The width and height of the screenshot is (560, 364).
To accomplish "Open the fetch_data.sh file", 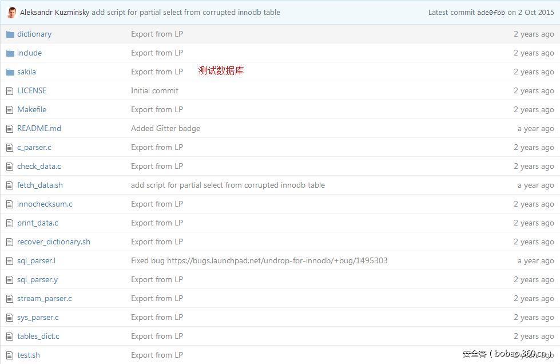I will [x=40, y=185].
